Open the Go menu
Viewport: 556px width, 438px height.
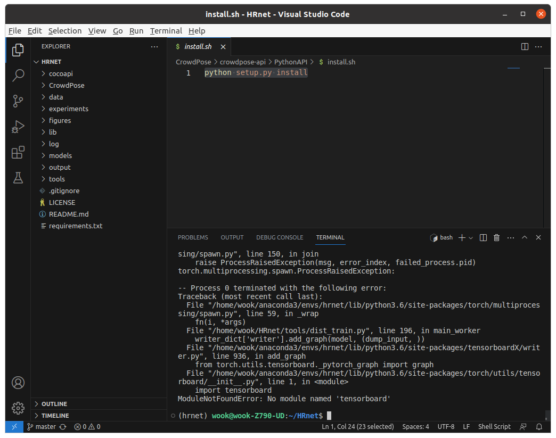point(118,31)
